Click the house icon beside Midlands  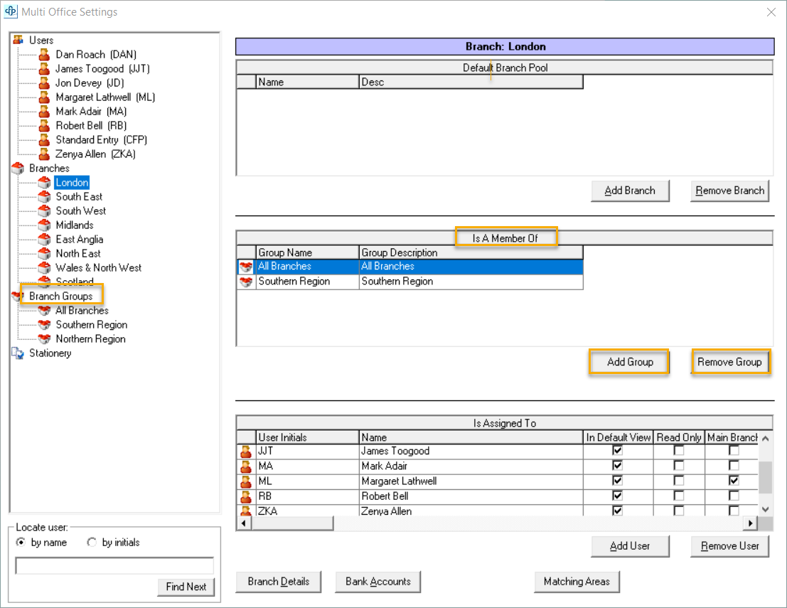(45, 225)
